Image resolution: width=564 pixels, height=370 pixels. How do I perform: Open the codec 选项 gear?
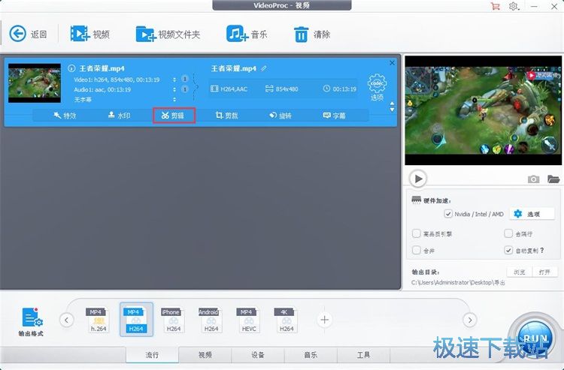coord(377,87)
